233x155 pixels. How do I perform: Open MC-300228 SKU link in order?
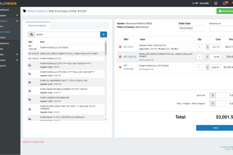[130, 57]
